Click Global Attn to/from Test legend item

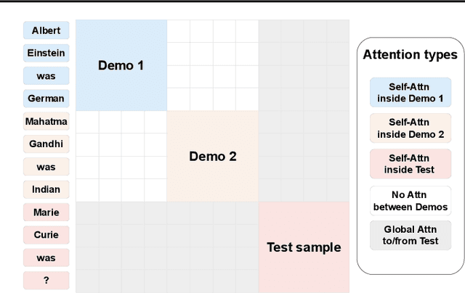[x=410, y=236]
